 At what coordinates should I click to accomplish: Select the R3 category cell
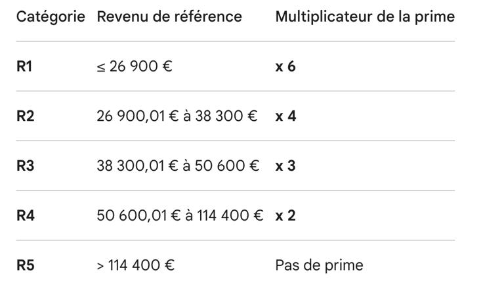pos(24,166)
